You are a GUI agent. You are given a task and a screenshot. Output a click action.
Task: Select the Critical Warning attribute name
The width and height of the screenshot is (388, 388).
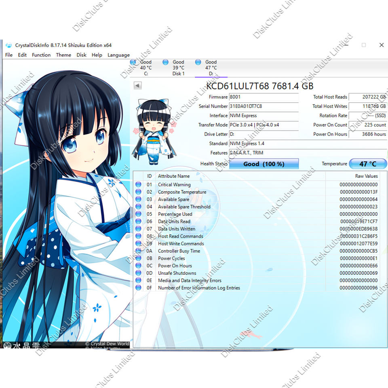(174, 185)
